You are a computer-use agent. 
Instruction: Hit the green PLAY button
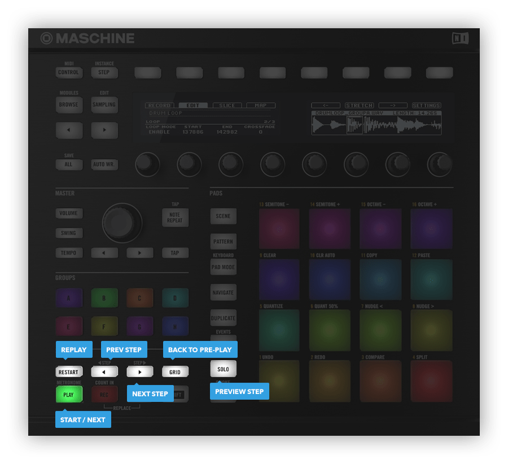tap(69, 395)
